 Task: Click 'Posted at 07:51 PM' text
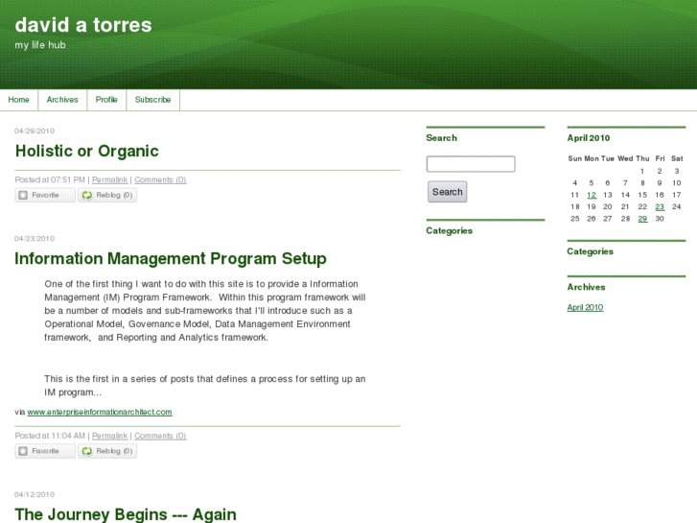point(50,179)
